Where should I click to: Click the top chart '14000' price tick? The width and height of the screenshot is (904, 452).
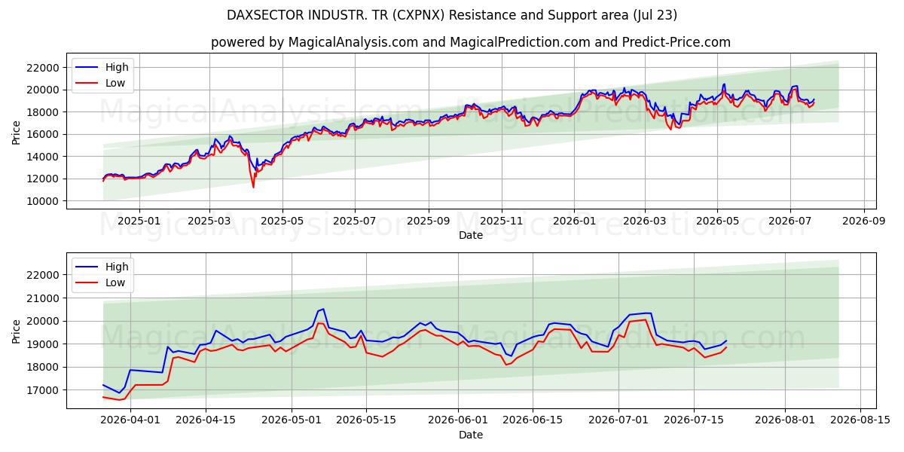coord(44,157)
